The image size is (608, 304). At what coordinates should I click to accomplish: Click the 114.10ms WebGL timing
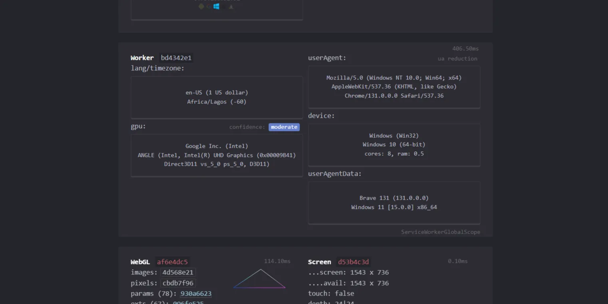pyautogui.click(x=277, y=261)
